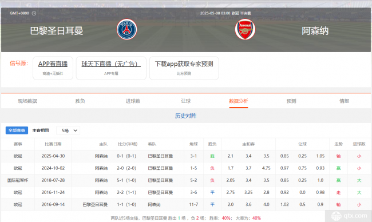Click the 4.75 odds value

pyautogui.click(x=266, y=168)
